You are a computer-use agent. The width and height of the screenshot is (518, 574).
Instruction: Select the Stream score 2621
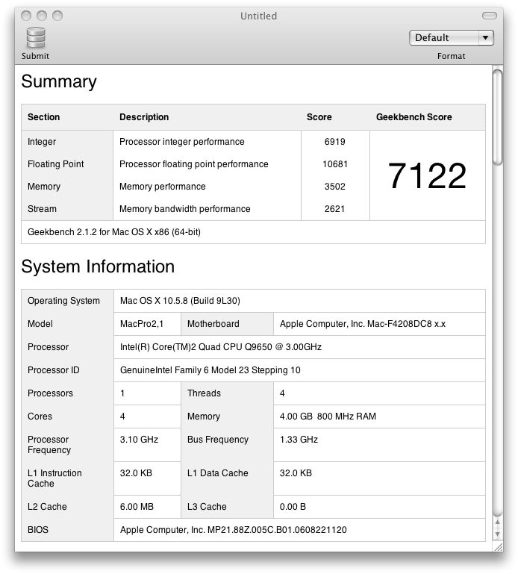pos(334,209)
